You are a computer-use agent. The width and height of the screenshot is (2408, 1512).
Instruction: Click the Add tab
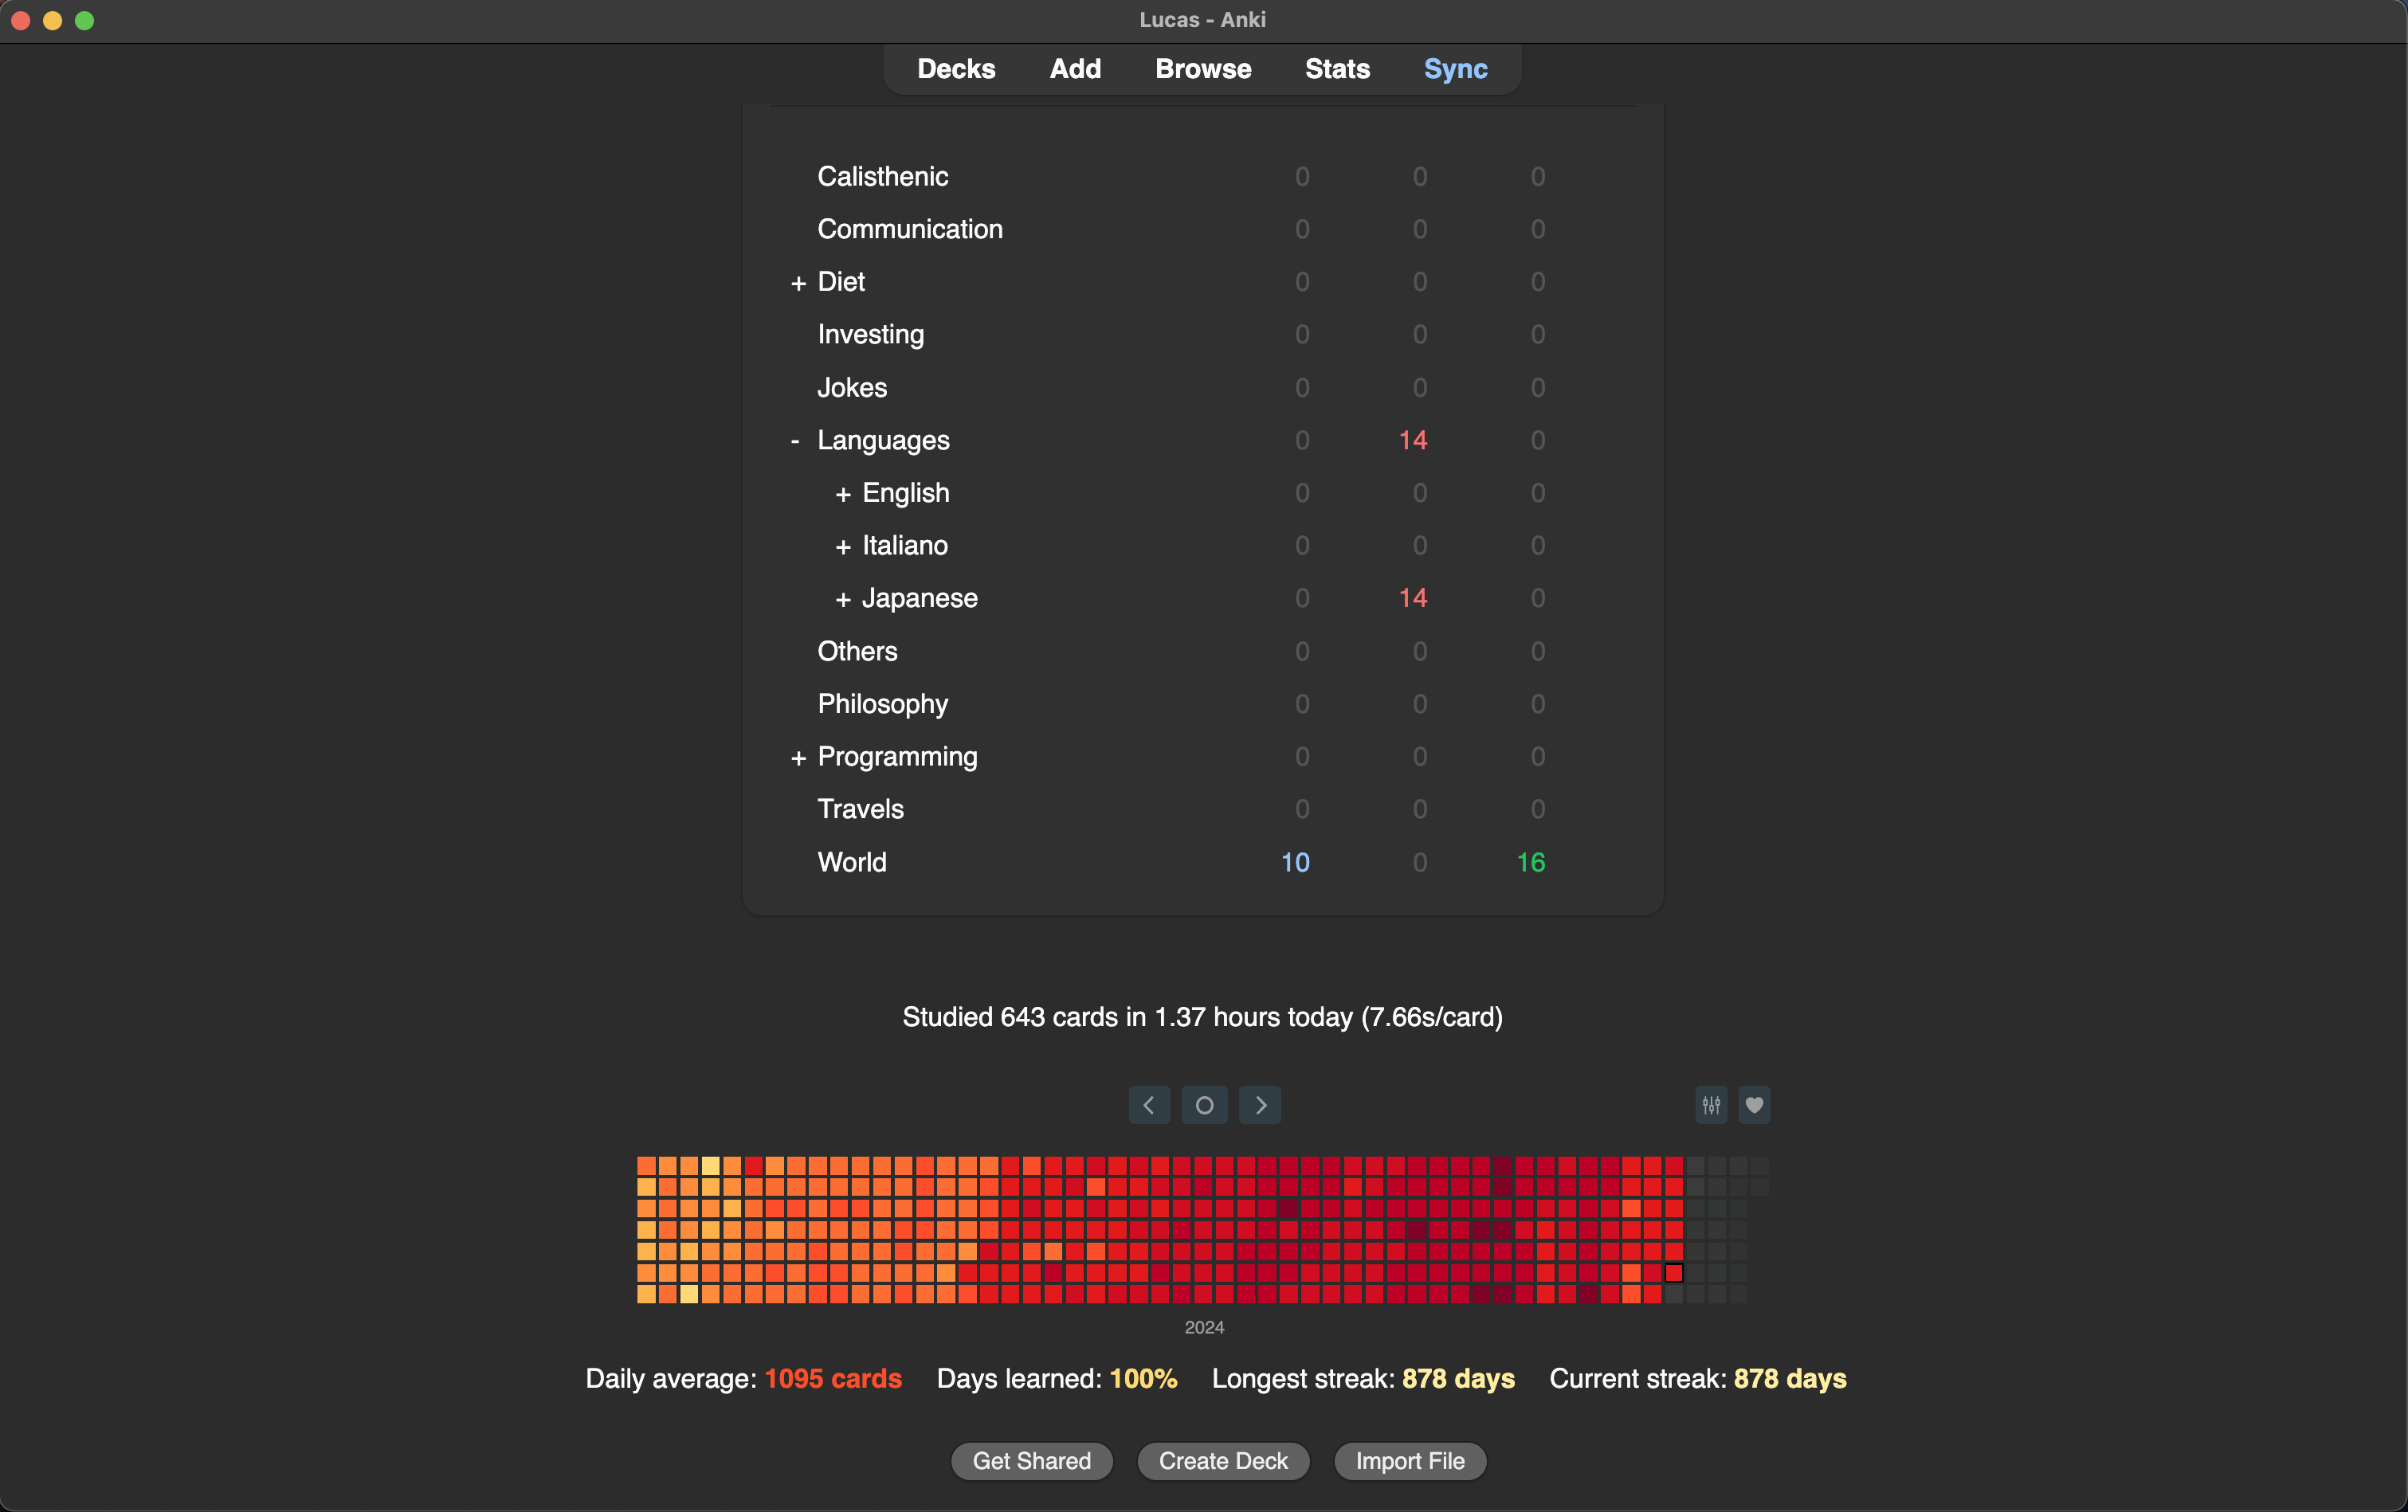pyautogui.click(x=1075, y=69)
